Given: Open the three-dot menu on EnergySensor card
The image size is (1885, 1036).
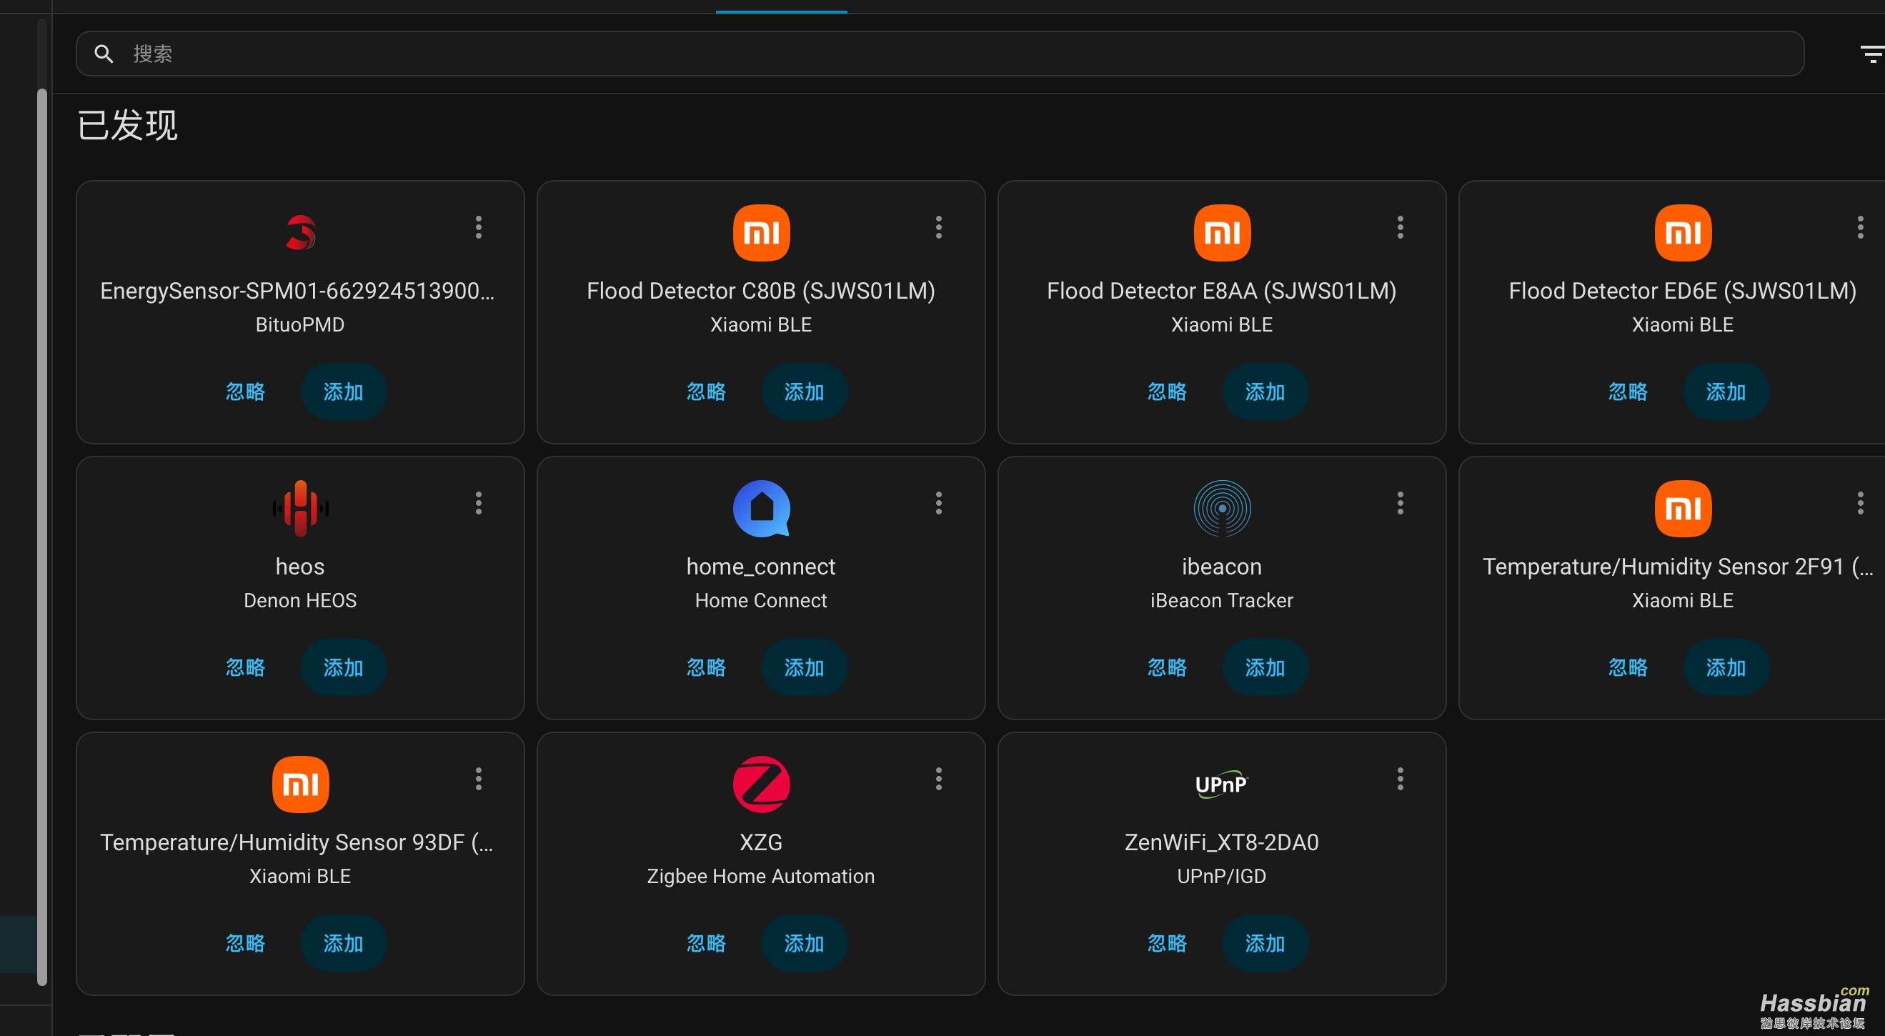Looking at the screenshot, I should point(479,227).
